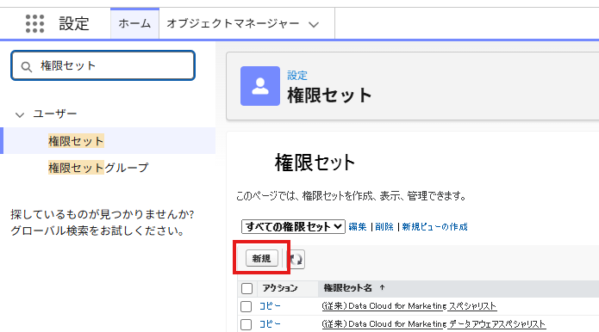Viewport: 599px width, 332px height.
Task: Click the 削除 view link
Action: (x=384, y=227)
